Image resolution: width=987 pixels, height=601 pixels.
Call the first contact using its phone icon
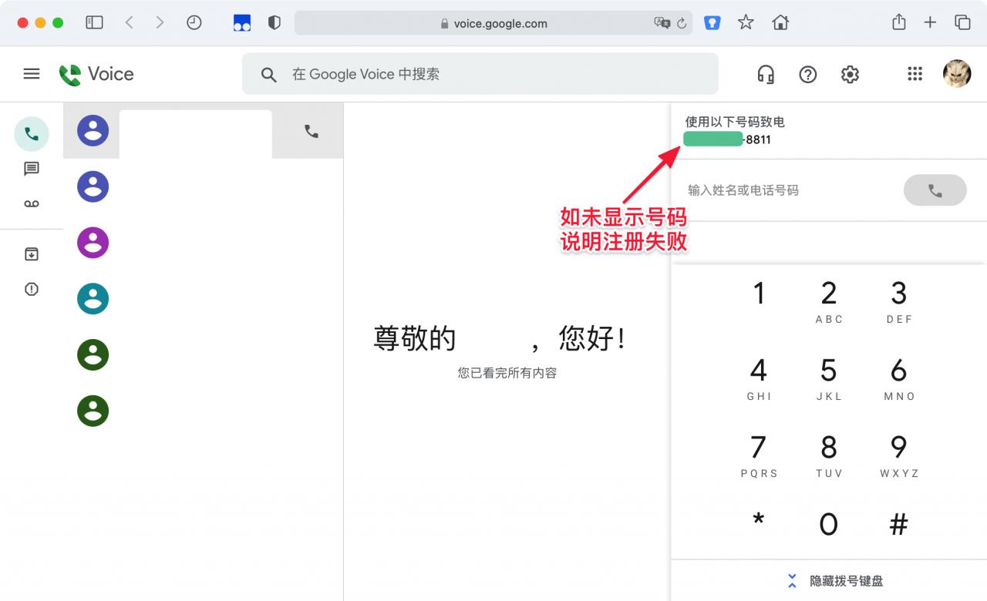pos(311,132)
